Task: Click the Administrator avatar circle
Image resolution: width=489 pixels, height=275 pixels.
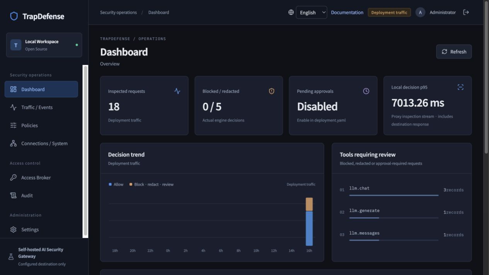Action: (420, 12)
